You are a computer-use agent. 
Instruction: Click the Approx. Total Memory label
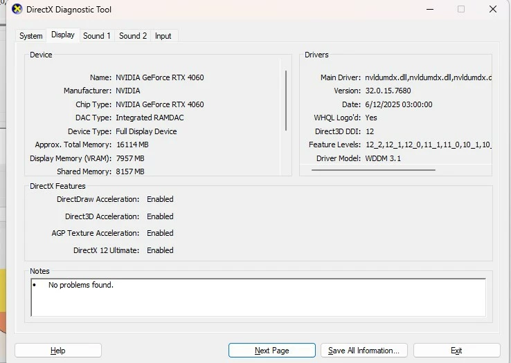(73, 145)
